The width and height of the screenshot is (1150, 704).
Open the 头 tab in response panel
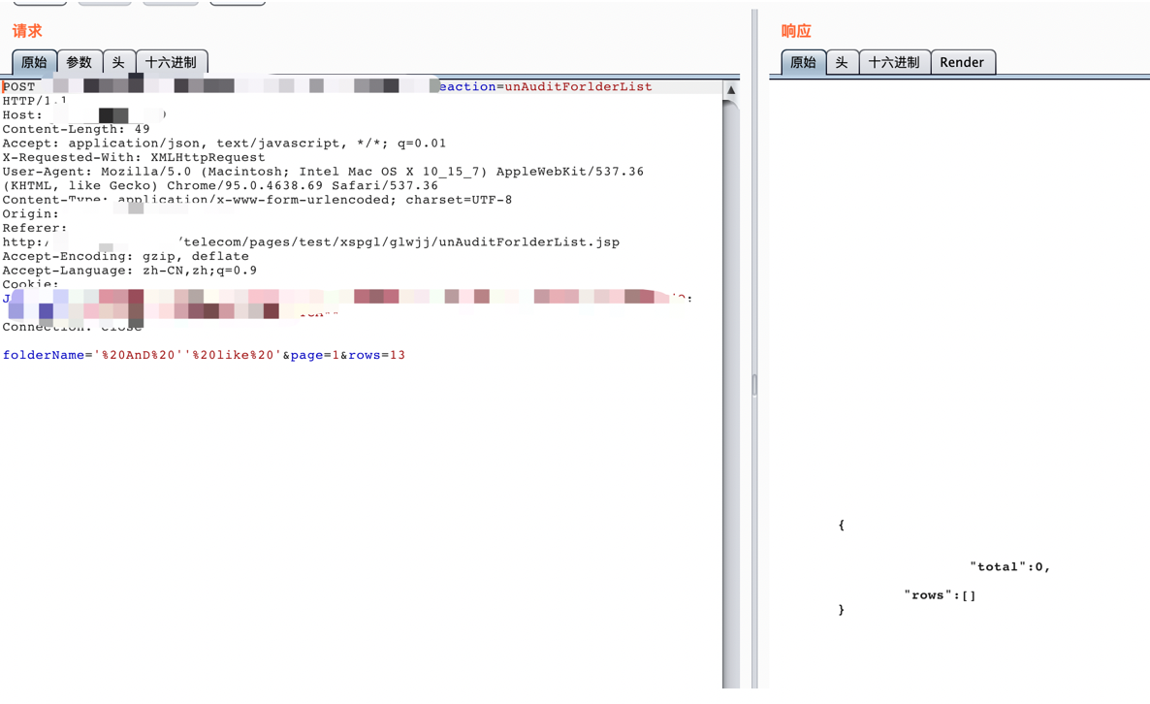point(842,62)
